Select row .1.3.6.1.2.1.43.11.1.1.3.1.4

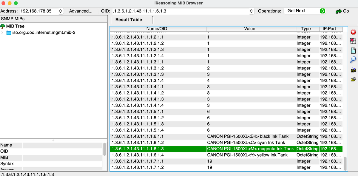pyautogui.click(x=226, y=81)
